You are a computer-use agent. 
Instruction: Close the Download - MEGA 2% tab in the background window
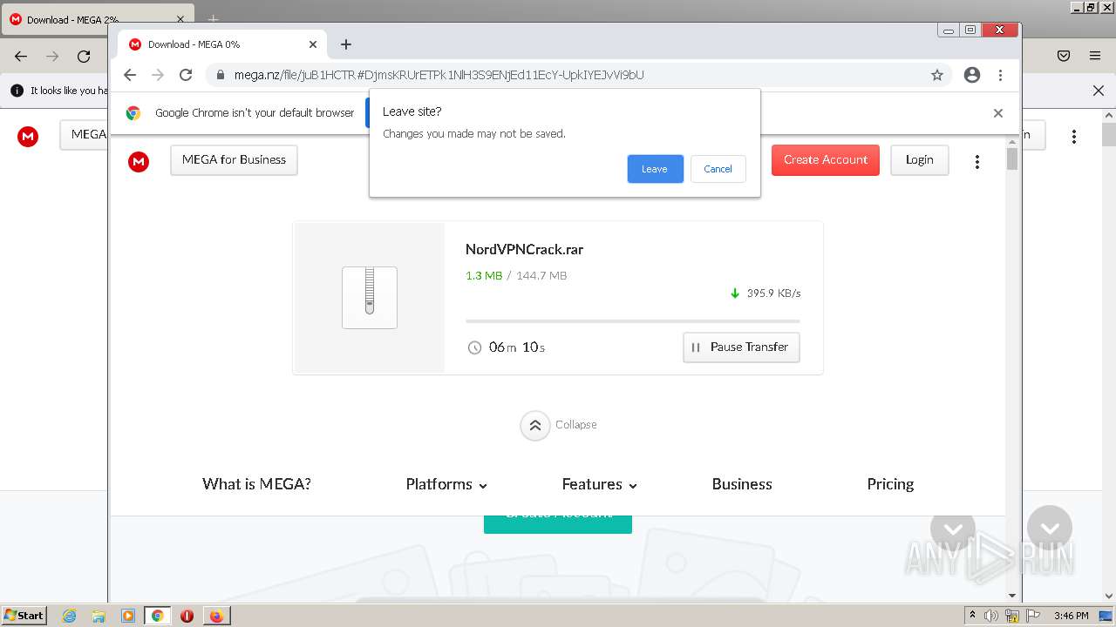[180, 19]
